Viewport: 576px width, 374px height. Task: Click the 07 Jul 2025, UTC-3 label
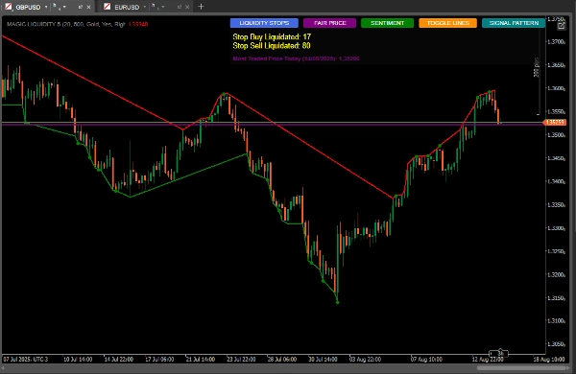[x=26, y=360]
